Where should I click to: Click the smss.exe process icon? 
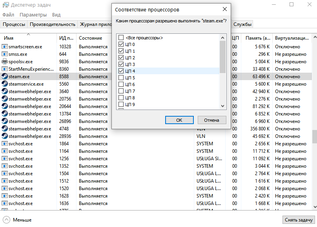[5, 54]
